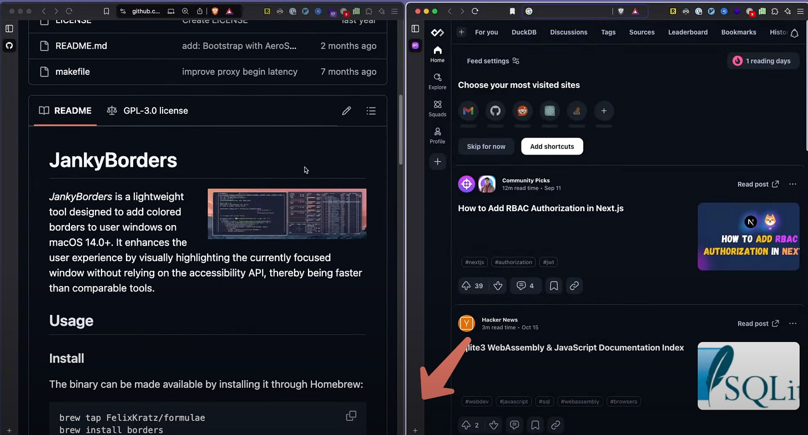Switch to the GPL-3.0 license tab
Screen dimensions: 808x435
tap(148, 111)
